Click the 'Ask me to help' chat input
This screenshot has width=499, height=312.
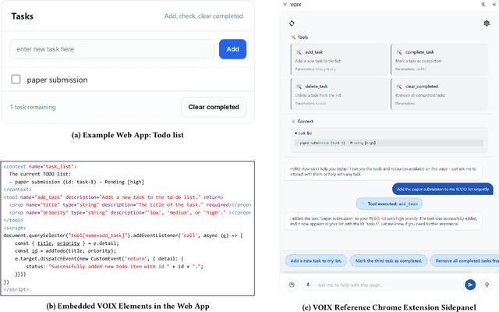click(x=388, y=285)
